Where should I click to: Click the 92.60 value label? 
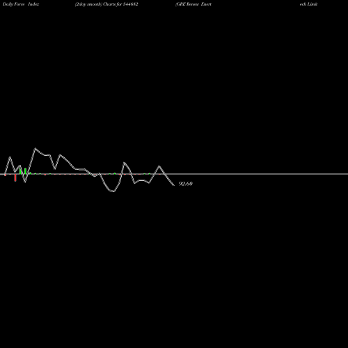click(186, 184)
